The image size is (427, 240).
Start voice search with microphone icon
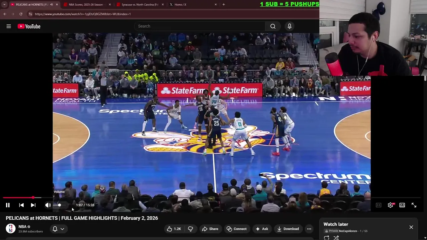(289, 26)
